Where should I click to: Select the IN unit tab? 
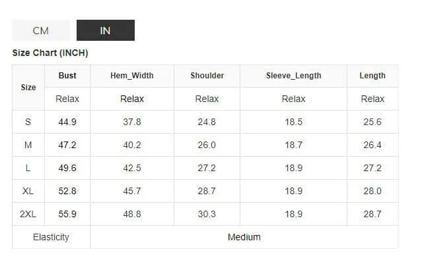tap(106, 30)
